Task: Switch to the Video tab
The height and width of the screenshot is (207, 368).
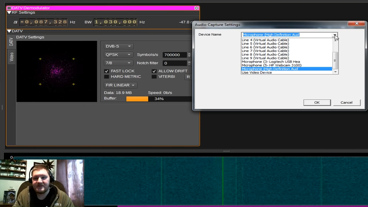Action: [x=11, y=57]
